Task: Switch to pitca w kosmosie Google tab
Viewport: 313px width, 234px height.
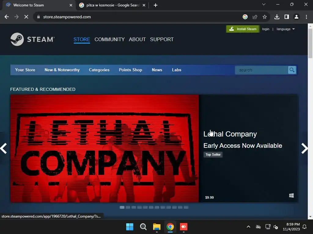Action: 112,5
